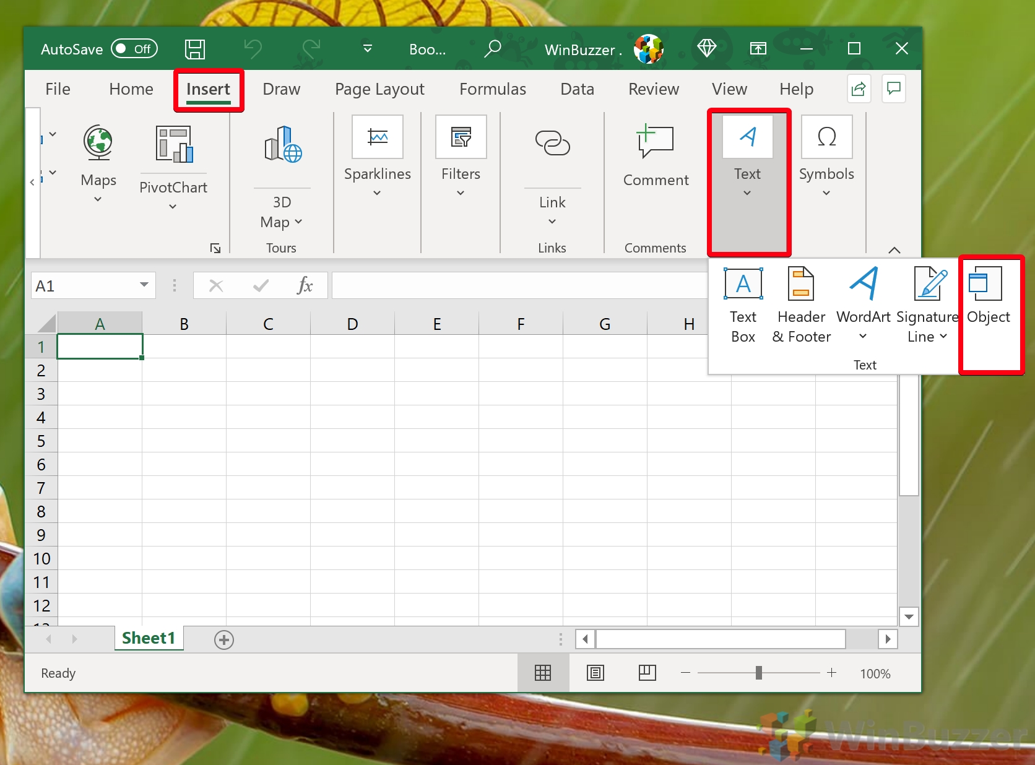The height and width of the screenshot is (765, 1035).
Task: Expand the Sparklines dropdown
Action: pyautogui.click(x=377, y=192)
